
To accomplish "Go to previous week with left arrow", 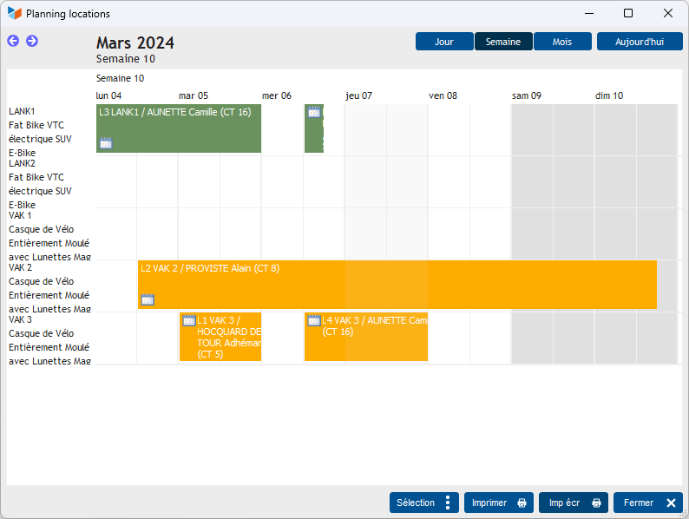I will 13,41.
